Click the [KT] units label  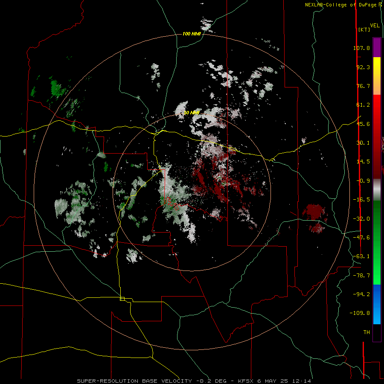click(364, 29)
